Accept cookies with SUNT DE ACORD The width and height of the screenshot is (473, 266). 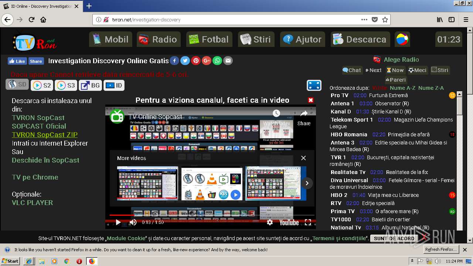[394, 238]
